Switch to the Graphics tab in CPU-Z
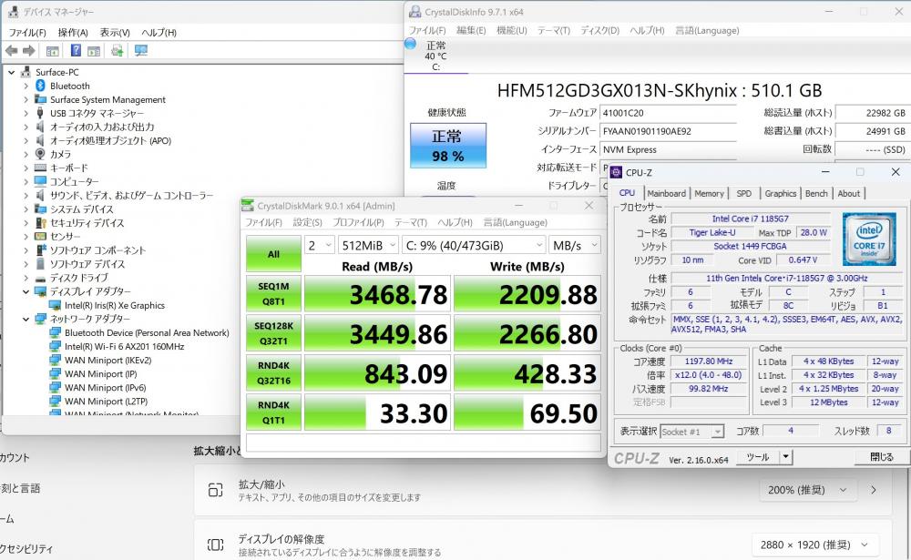This screenshot has height=560, width=911. pos(781,193)
